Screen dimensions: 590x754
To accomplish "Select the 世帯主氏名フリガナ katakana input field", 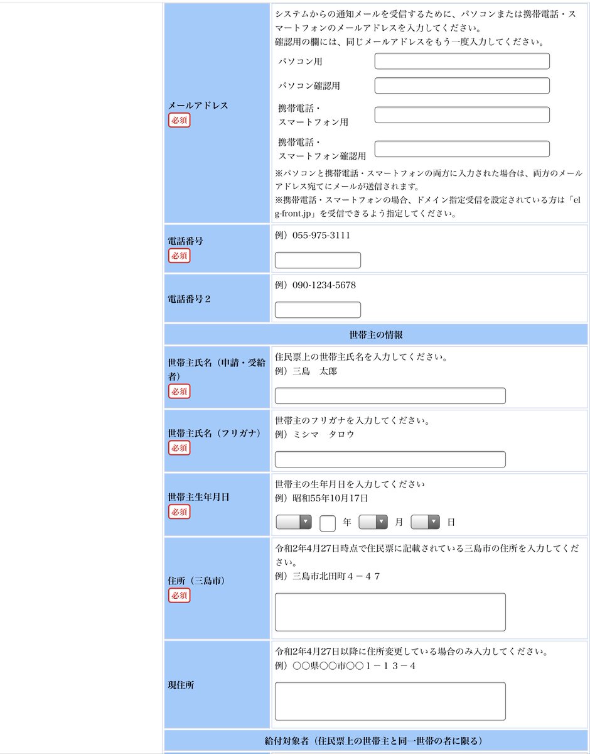I will pos(389,459).
